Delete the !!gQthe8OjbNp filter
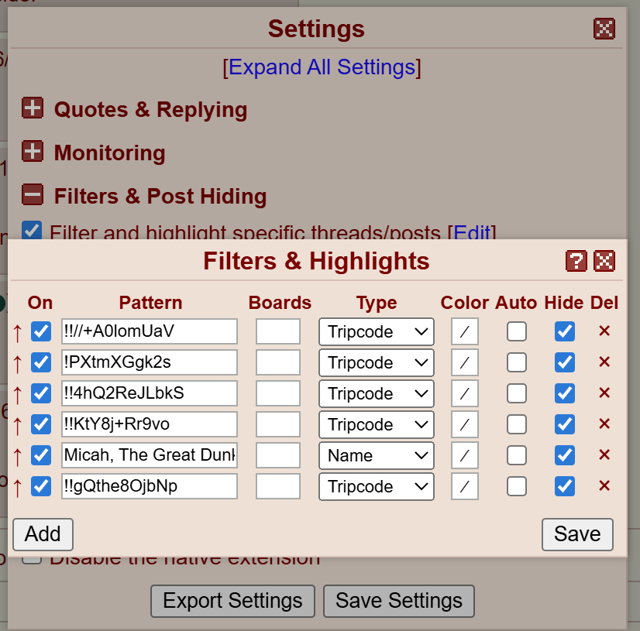The image size is (640, 631). coord(604,485)
